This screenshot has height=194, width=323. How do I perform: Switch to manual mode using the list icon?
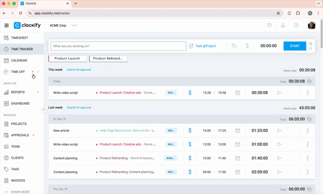(310, 49)
